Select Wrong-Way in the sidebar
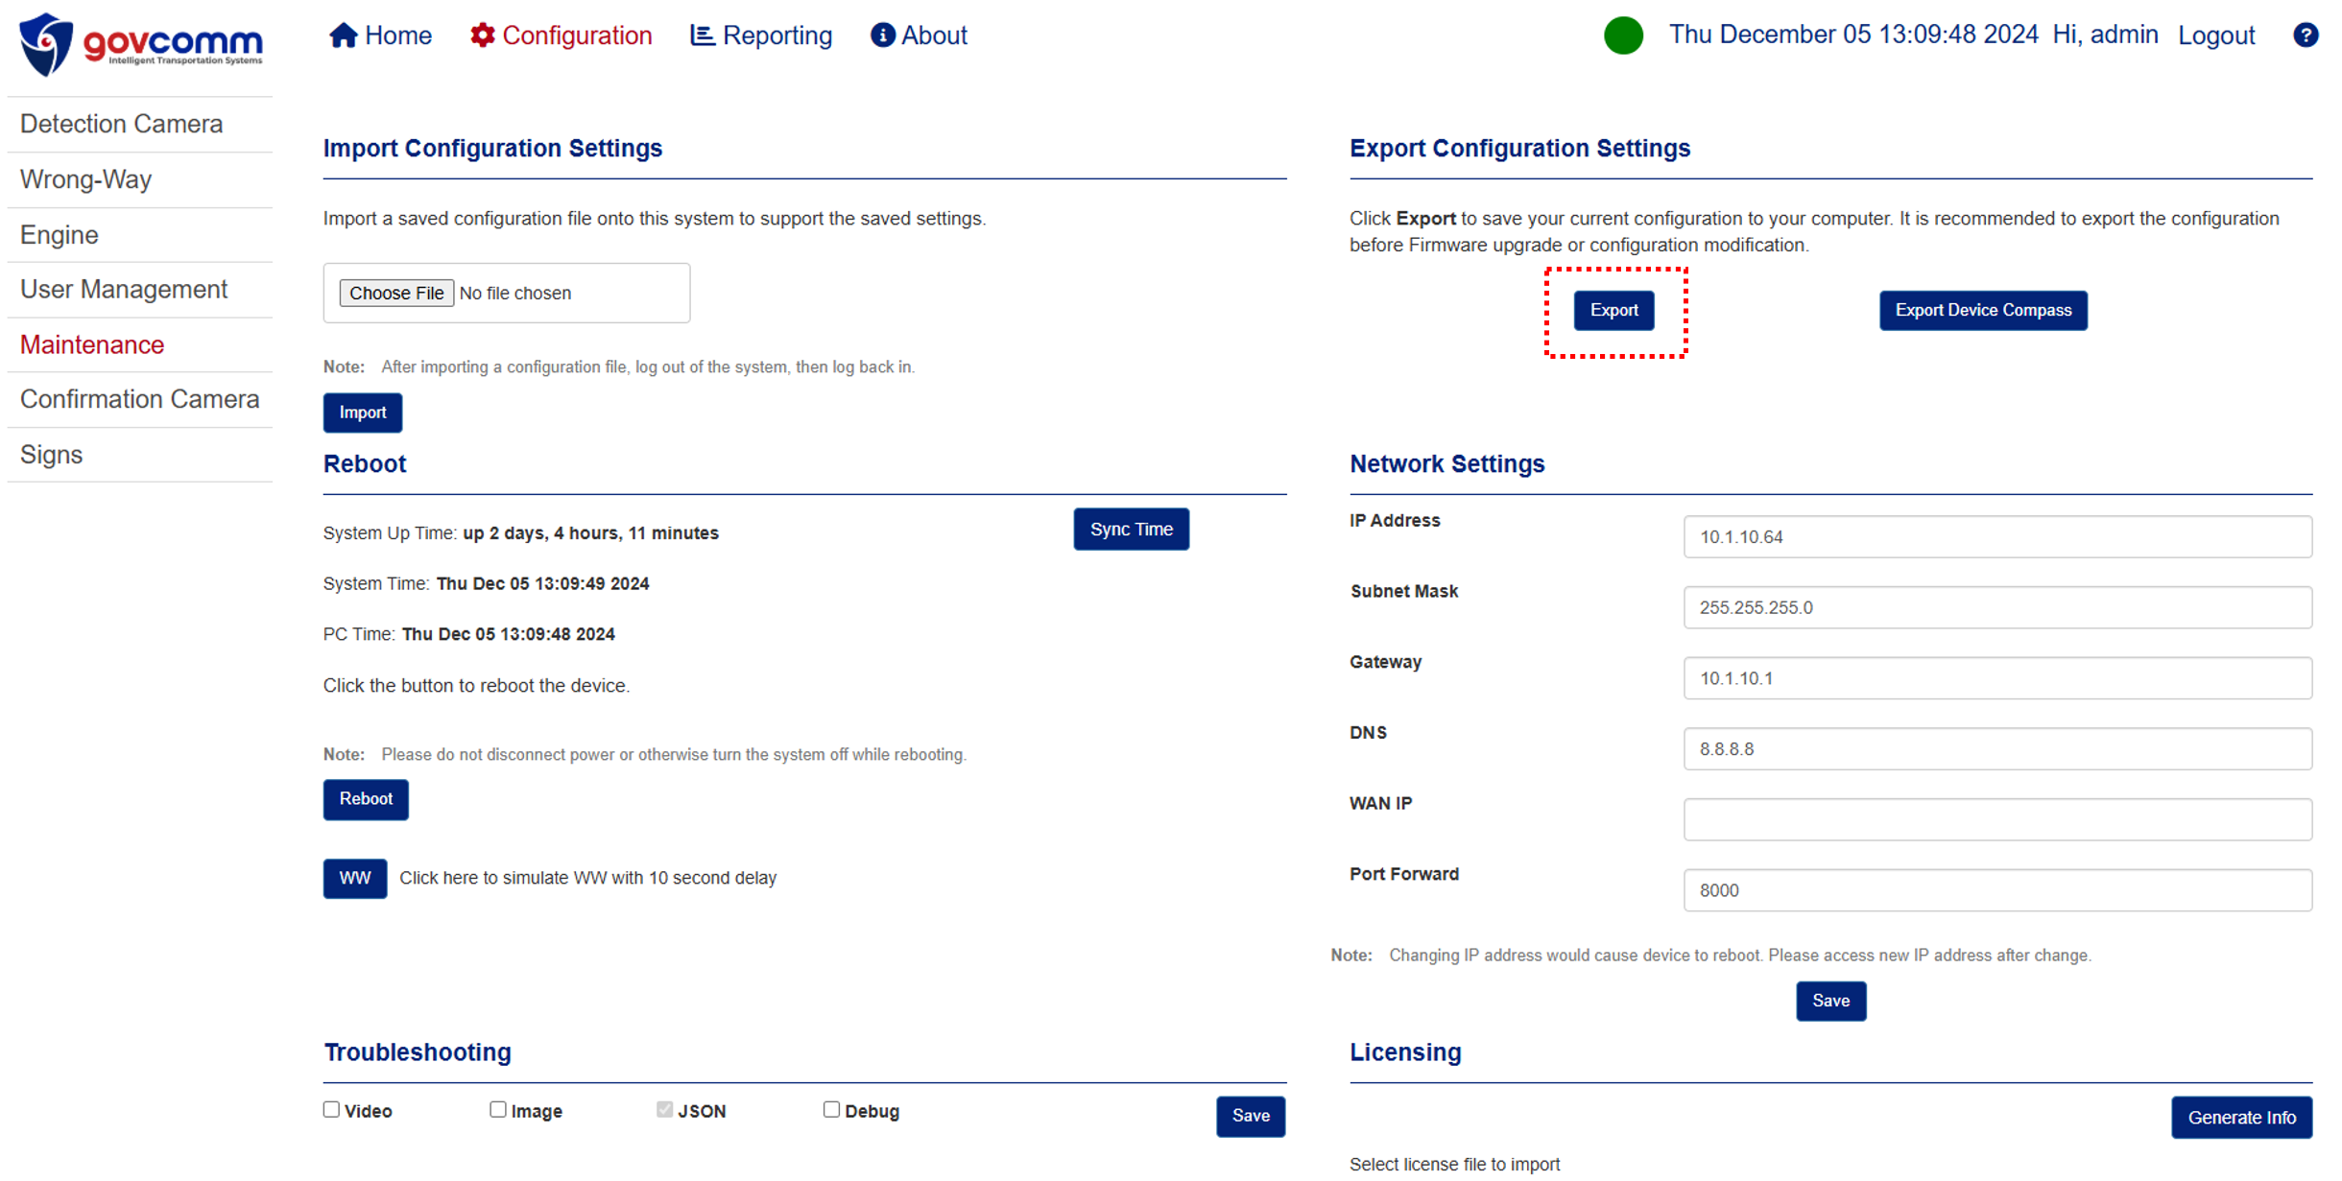This screenshot has height=1181, width=2342. point(86,179)
